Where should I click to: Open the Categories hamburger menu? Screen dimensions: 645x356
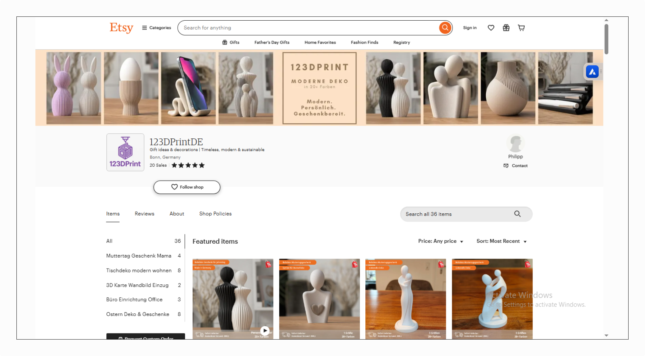pyautogui.click(x=156, y=28)
